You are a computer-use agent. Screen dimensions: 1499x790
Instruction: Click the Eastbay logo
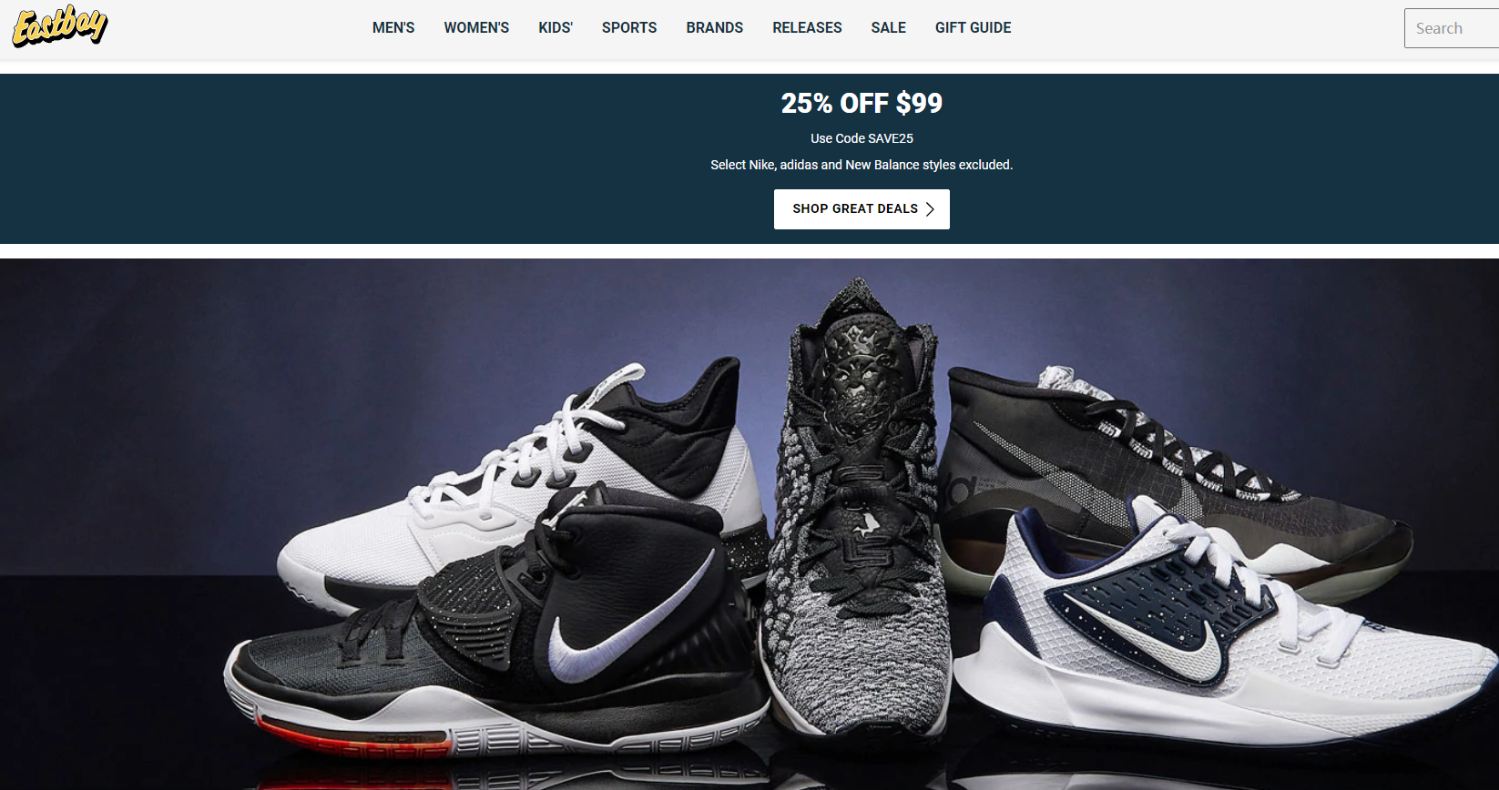click(x=60, y=25)
